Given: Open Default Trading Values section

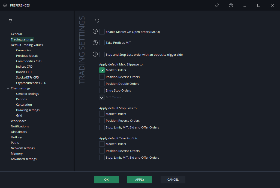Looking at the screenshot, I should (x=27, y=45).
